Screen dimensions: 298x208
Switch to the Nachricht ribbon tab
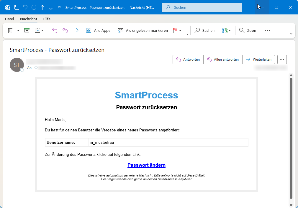point(29,19)
